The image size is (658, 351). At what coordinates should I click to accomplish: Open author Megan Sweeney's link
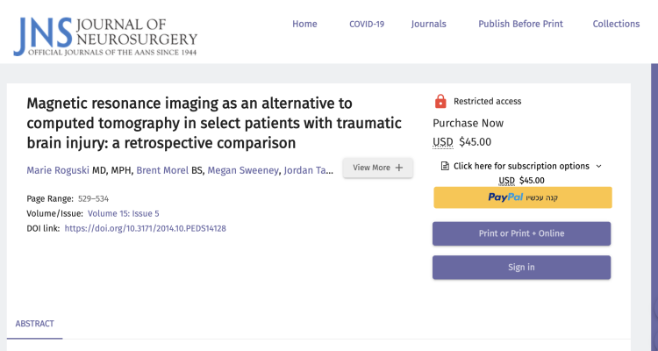(240, 168)
